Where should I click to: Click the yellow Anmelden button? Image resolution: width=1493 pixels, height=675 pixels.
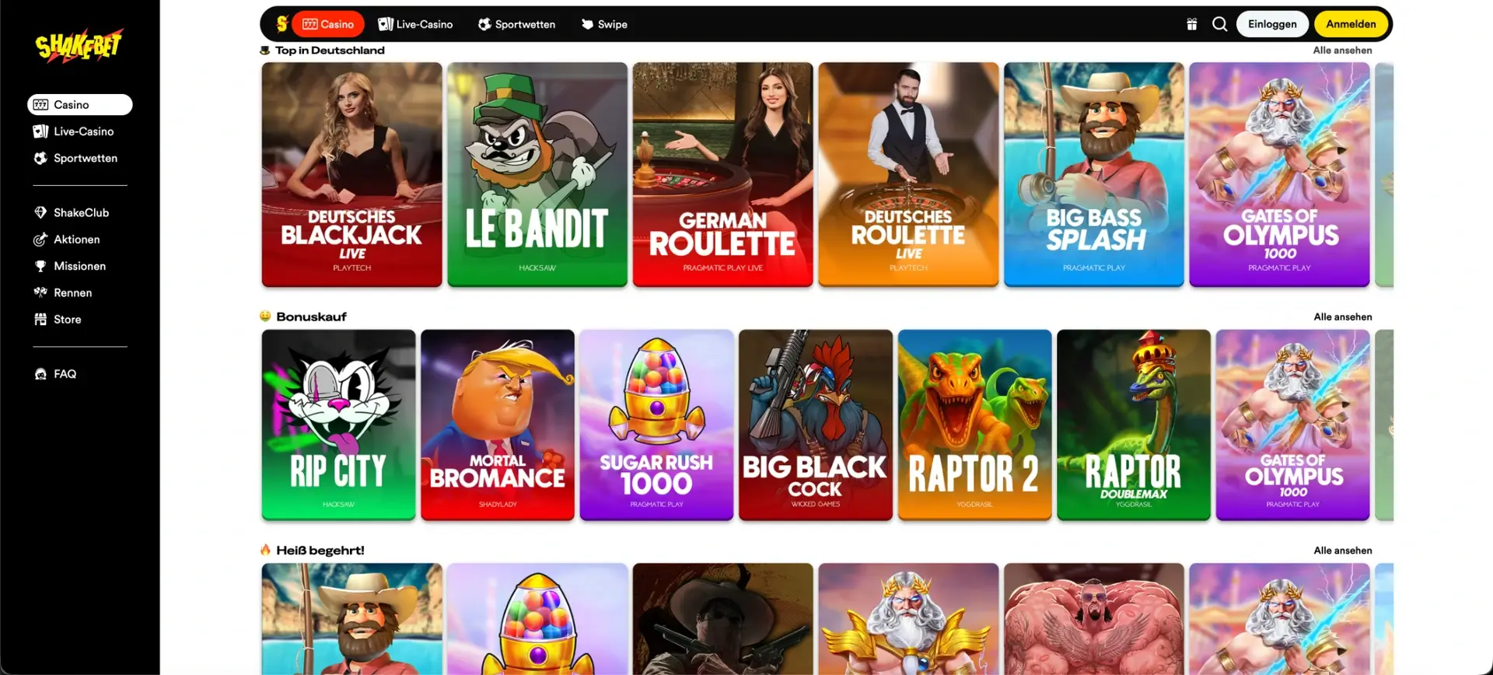tap(1351, 24)
